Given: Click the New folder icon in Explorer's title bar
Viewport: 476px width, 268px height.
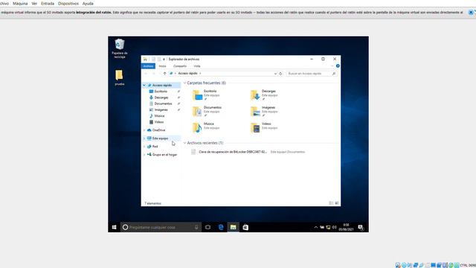Looking at the screenshot, I should tap(158, 60).
